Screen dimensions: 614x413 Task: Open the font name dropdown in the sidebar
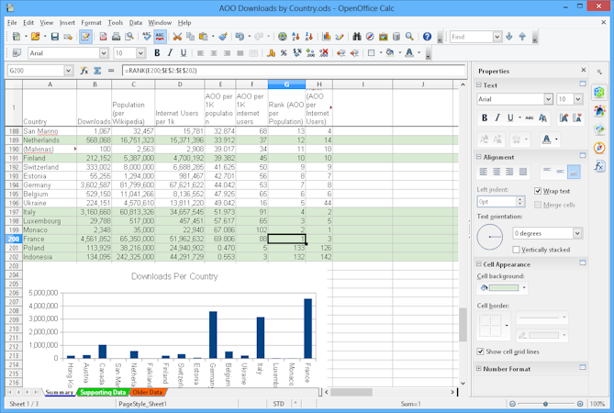coord(548,99)
